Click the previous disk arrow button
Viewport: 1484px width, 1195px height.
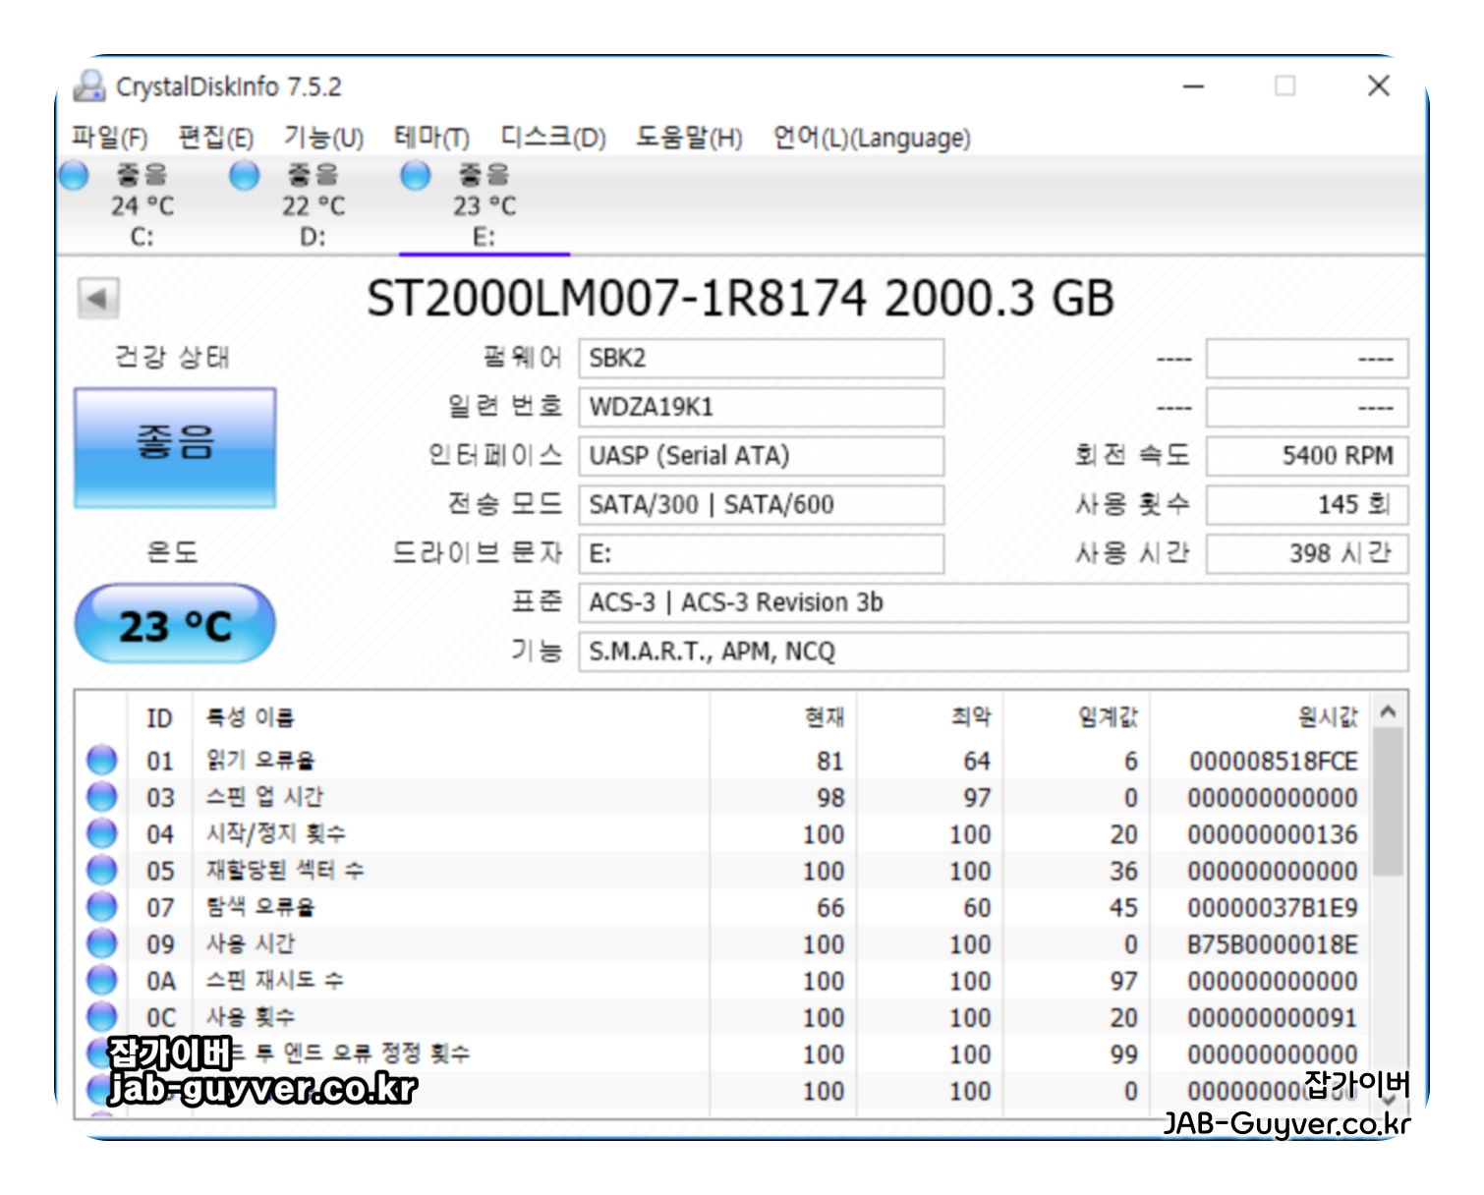point(98,298)
